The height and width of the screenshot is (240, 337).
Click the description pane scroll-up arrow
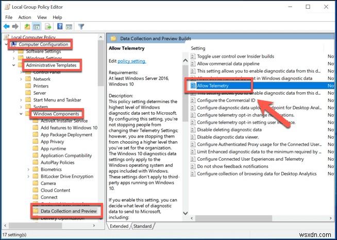[x=186, y=61]
